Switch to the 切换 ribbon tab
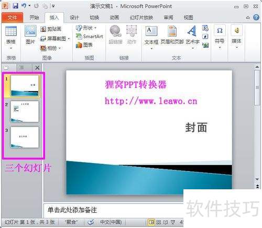 tap(94, 17)
